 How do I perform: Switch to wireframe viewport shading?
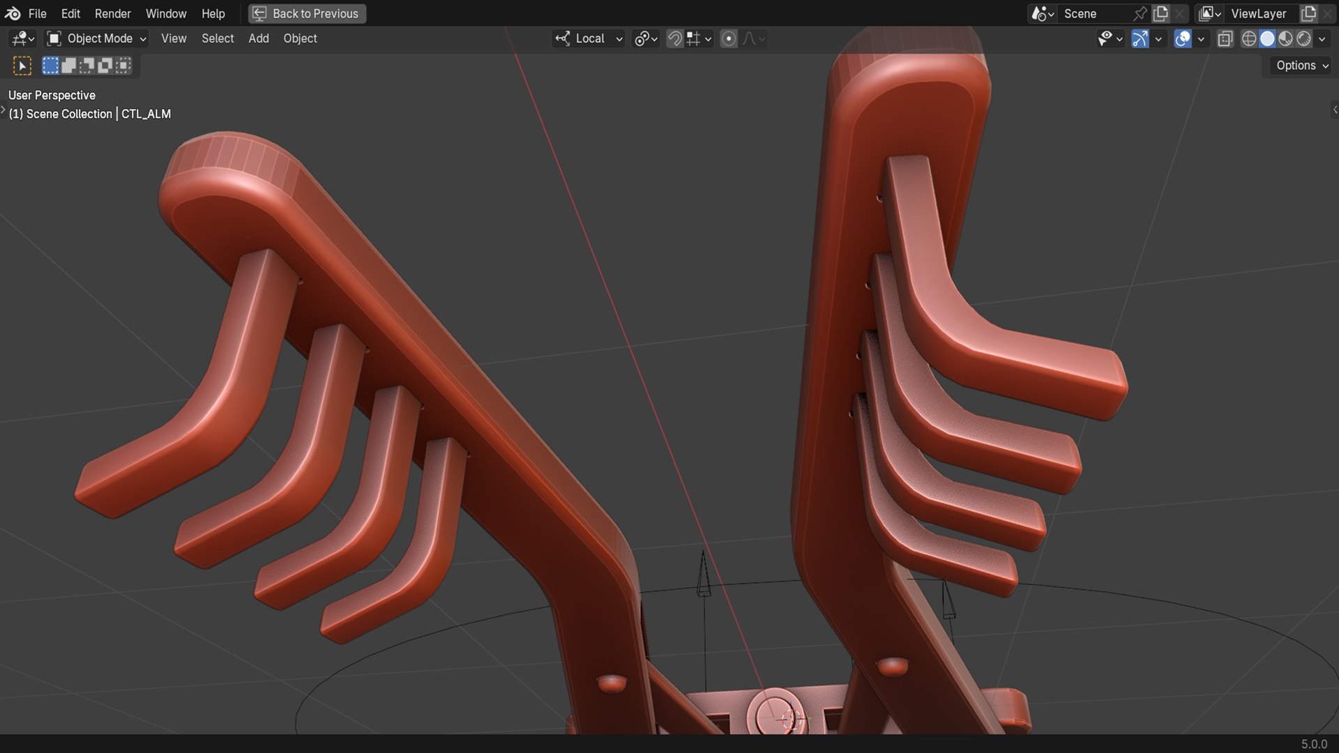[x=1249, y=38]
